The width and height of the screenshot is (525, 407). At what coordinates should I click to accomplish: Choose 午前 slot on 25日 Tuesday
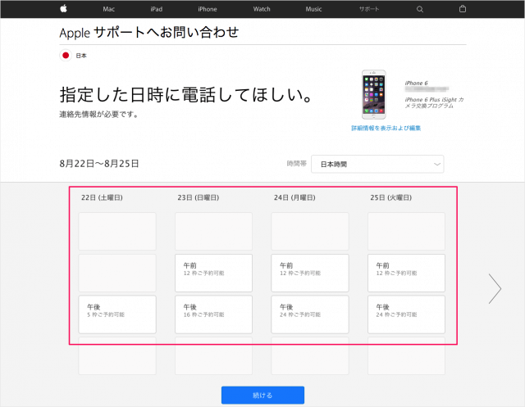point(406,274)
